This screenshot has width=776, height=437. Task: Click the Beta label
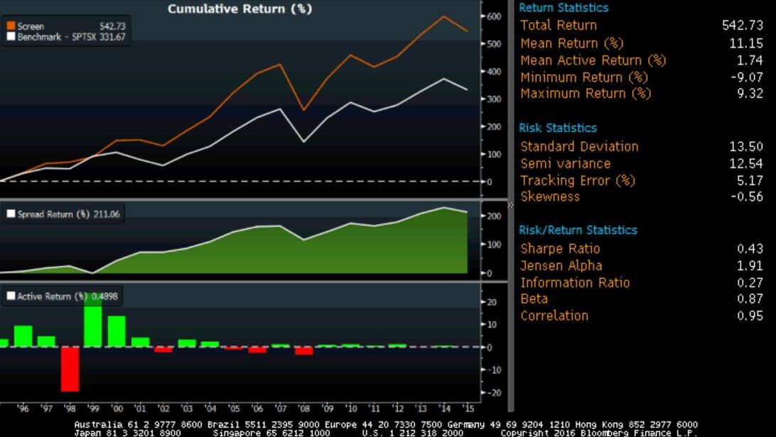click(534, 299)
